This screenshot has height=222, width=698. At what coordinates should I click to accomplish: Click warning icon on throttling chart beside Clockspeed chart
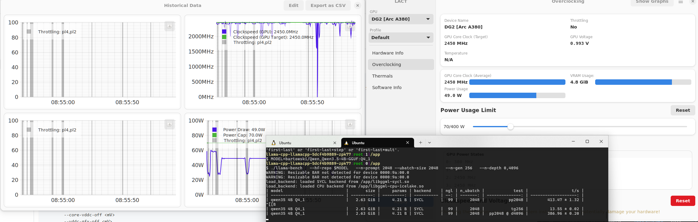(170, 26)
